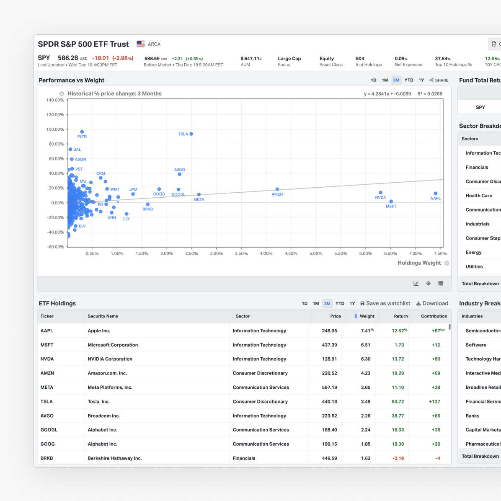Download the ETF Holdings table

(x=432, y=303)
